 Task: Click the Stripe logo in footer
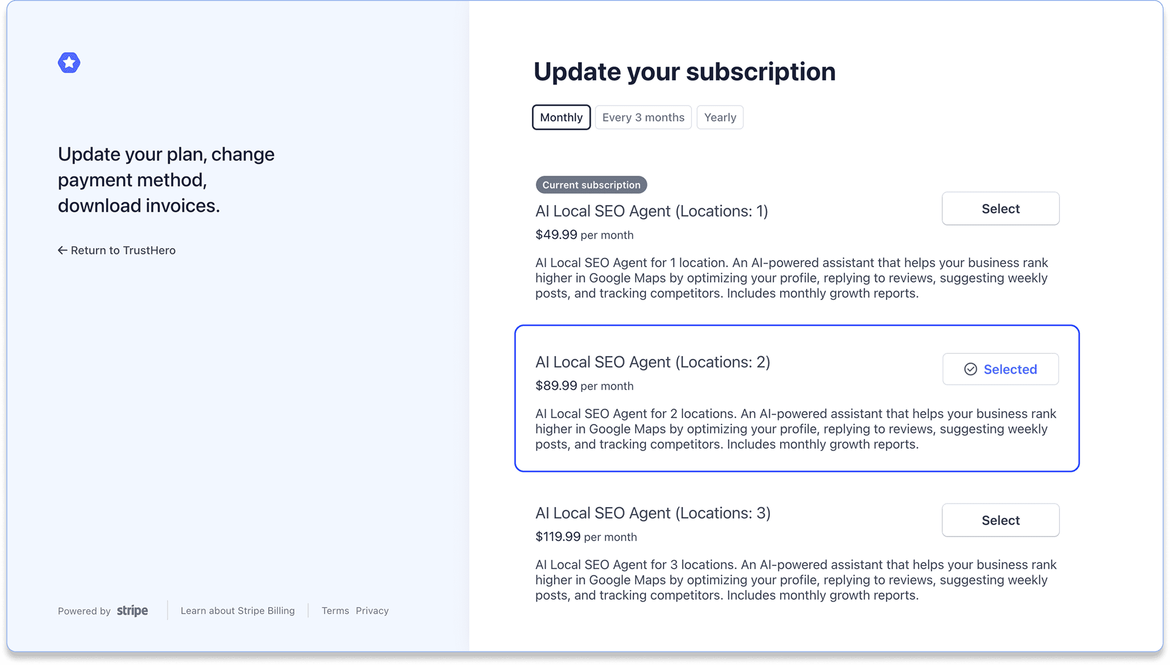tap(132, 610)
